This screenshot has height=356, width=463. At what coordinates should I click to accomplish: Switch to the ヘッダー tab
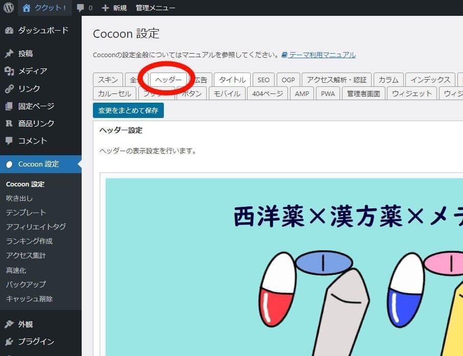168,80
